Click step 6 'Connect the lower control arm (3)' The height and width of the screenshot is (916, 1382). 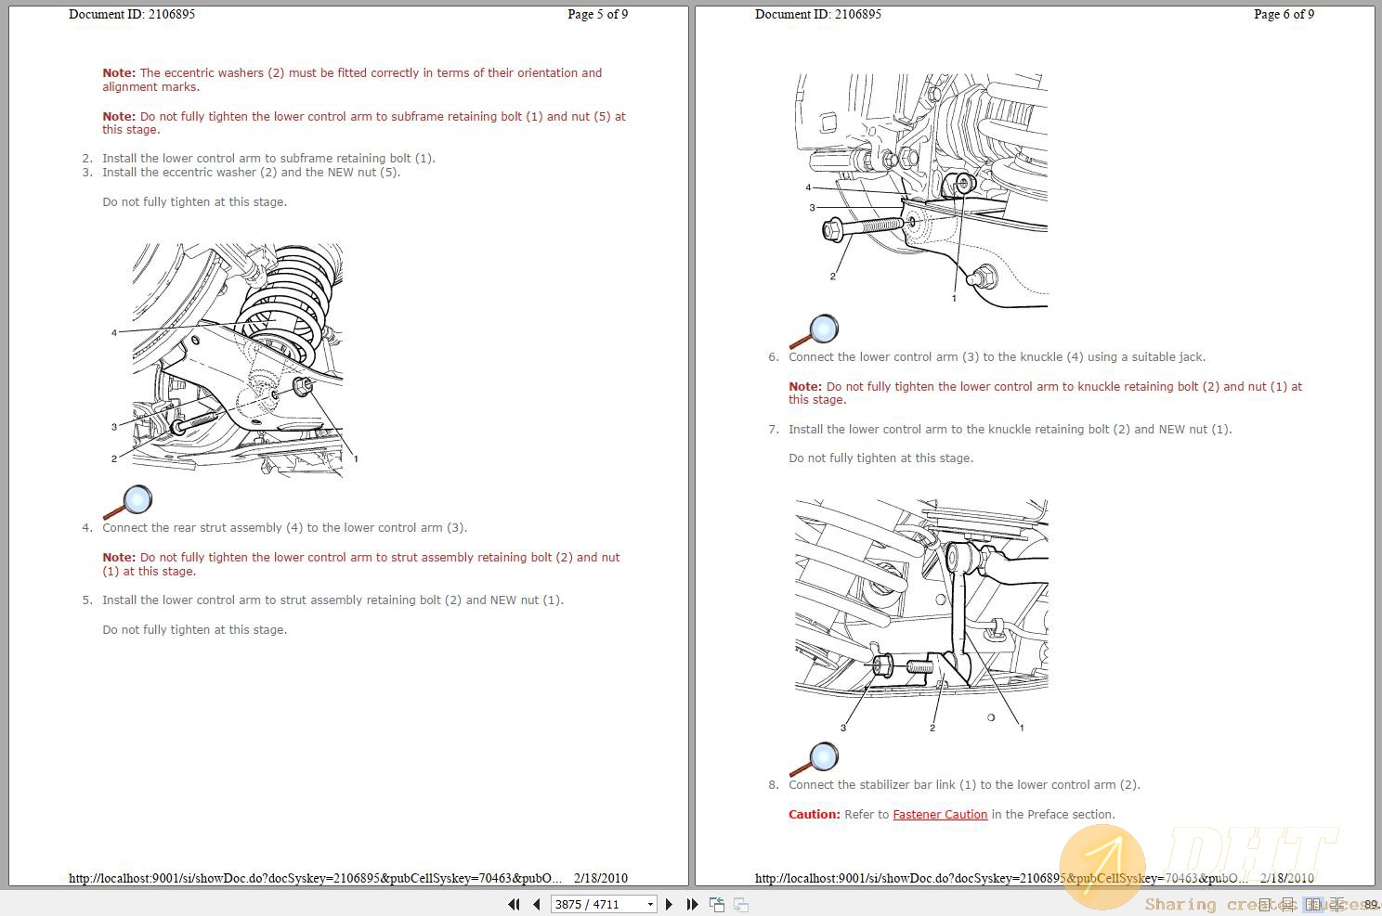997,357
